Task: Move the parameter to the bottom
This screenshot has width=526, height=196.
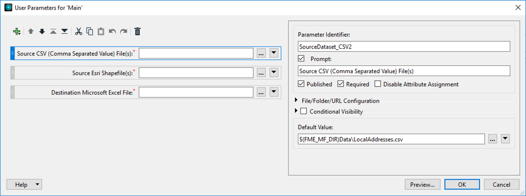Action: 64,32
